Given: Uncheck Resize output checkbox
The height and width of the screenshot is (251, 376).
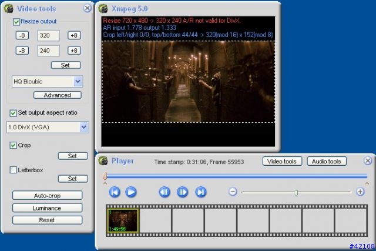Looking at the screenshot, I should (x=16, y=22).
